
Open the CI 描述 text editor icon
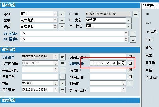coord(133,40)
